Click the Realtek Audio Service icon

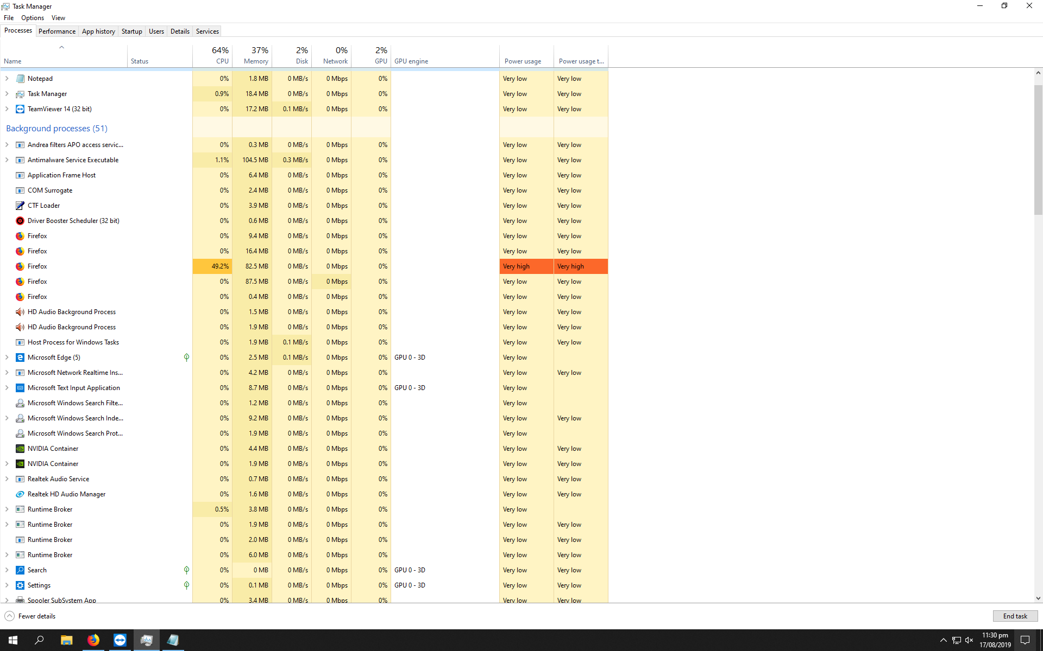point(20,479)
